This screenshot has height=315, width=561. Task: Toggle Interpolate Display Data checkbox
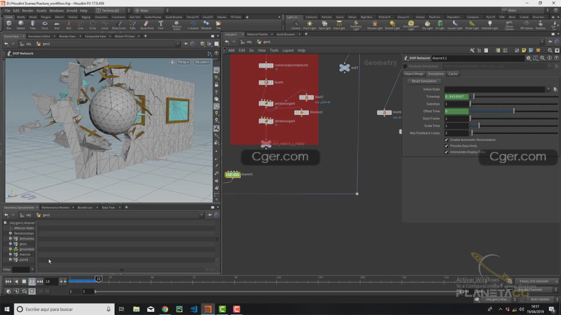point(446,152)
